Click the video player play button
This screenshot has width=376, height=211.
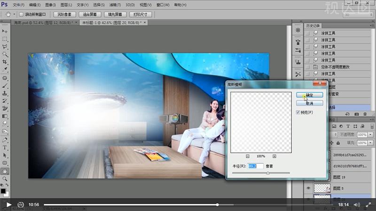(x=8, y=204)
